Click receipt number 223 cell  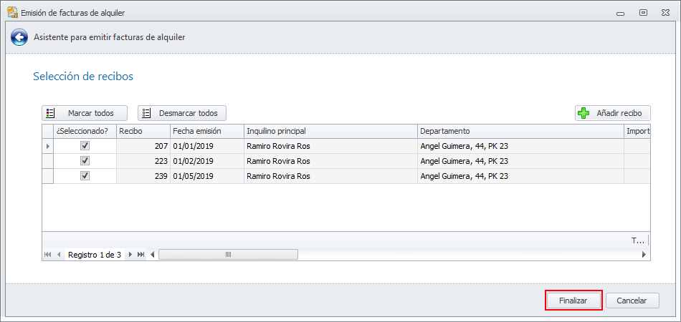(143, 161)
